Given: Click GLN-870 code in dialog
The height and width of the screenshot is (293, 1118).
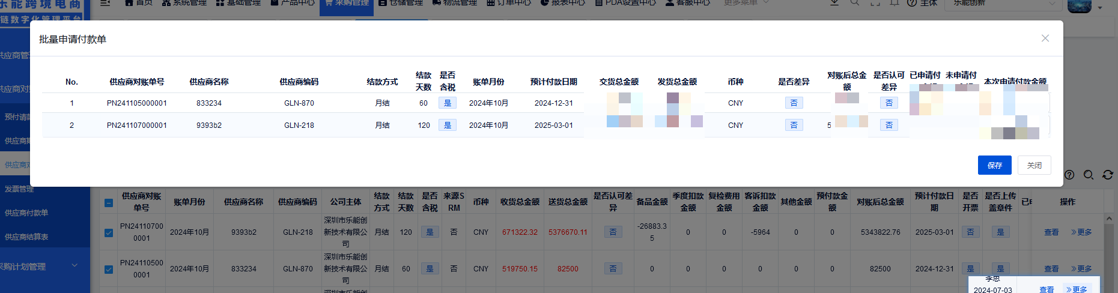Looking at the screenshot, I should click(x=299, y=103).
